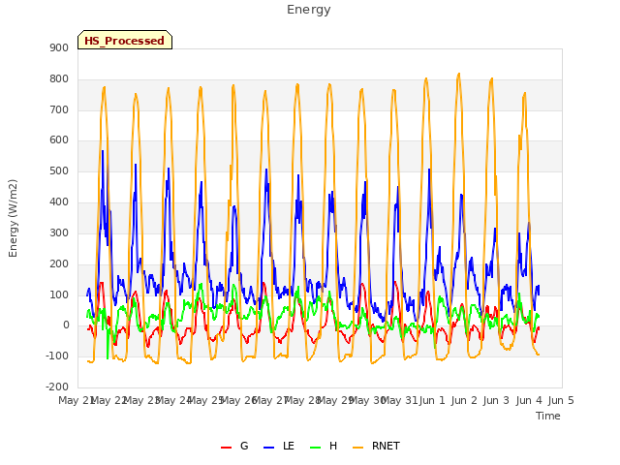Click the Time x-axis label
Image resolution: width=620 pixels, height=465 pixels.
(548, 416)
